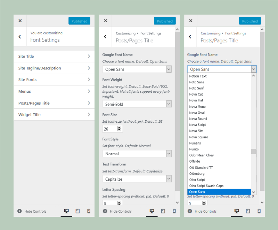Click Hide Controls in middle panel

point(117,211)
